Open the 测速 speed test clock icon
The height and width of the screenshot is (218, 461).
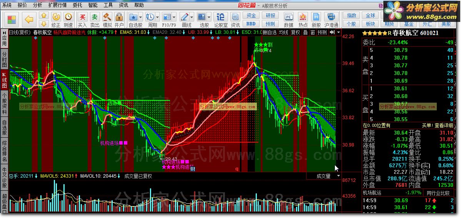68,20
